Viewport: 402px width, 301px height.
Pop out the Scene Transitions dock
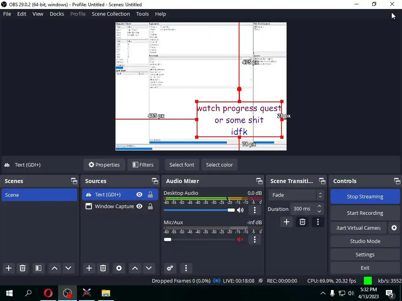(322, 181)
